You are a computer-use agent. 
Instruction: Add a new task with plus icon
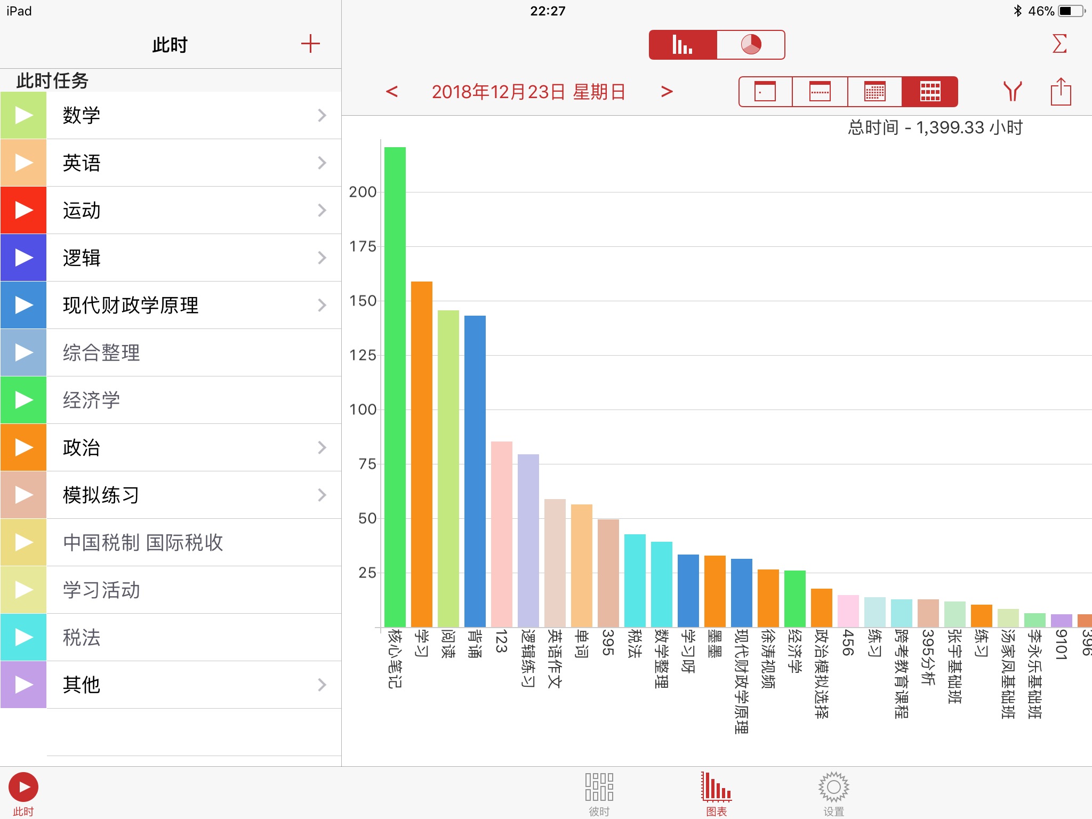tap(310, 44)
